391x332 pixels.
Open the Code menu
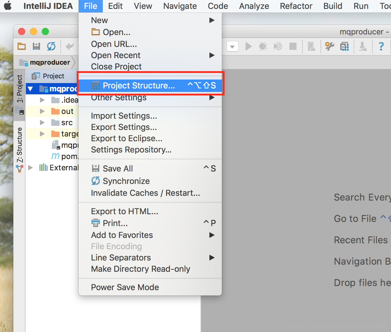218,6
